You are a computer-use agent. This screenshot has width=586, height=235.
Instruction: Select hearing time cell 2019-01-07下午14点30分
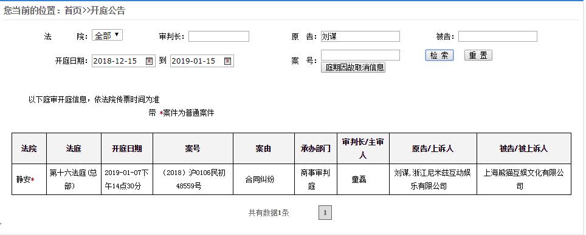127,179
